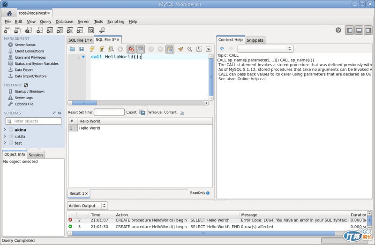Image resolution: width=375 pixels, height=245 pixels.
Task: Click the schemas panel expand icon
Action: pyautogui.click(x=54, y=113)
